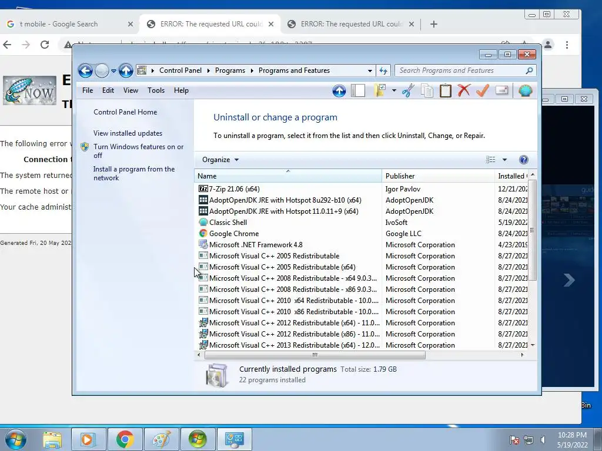Viewport: 602px width, 451px height.
Task: Sort by the Publisher column header
Action: (438, 176)
